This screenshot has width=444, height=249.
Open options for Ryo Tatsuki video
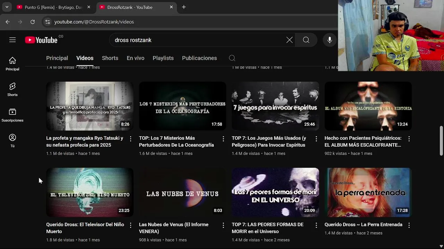click(x=130, y=139)
